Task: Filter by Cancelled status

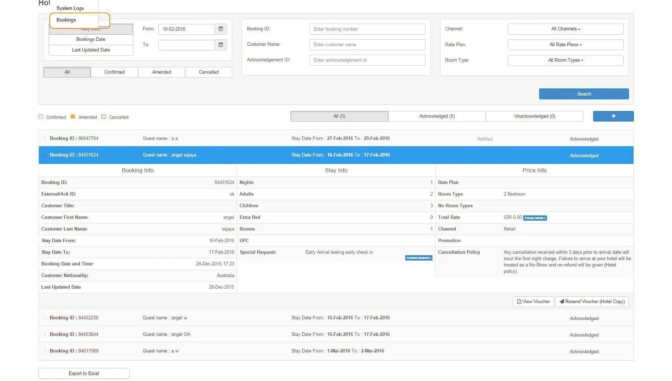Action: pyautogui.click(x=209, y=72)
